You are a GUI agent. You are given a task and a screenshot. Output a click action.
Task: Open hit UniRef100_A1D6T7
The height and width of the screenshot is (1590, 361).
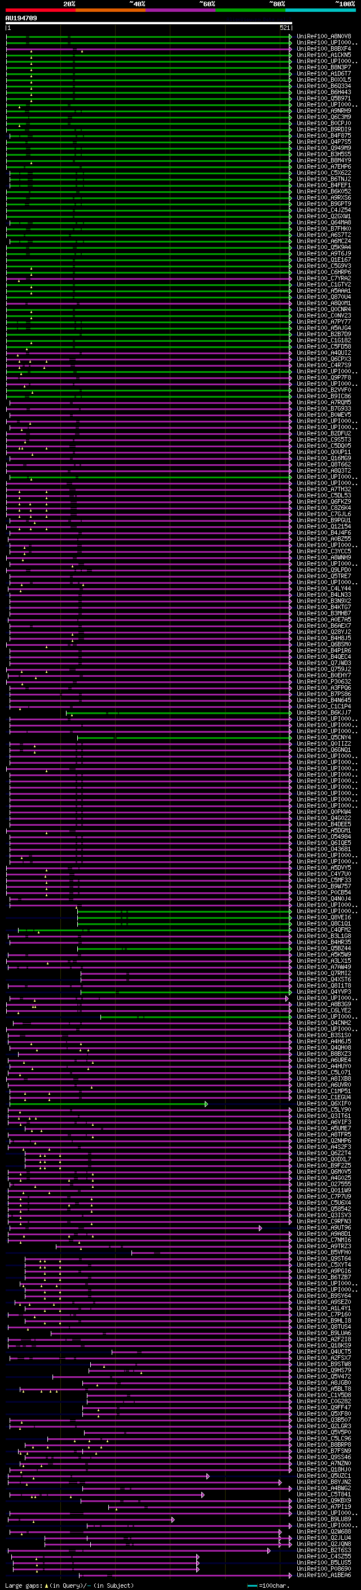point(324,73)
